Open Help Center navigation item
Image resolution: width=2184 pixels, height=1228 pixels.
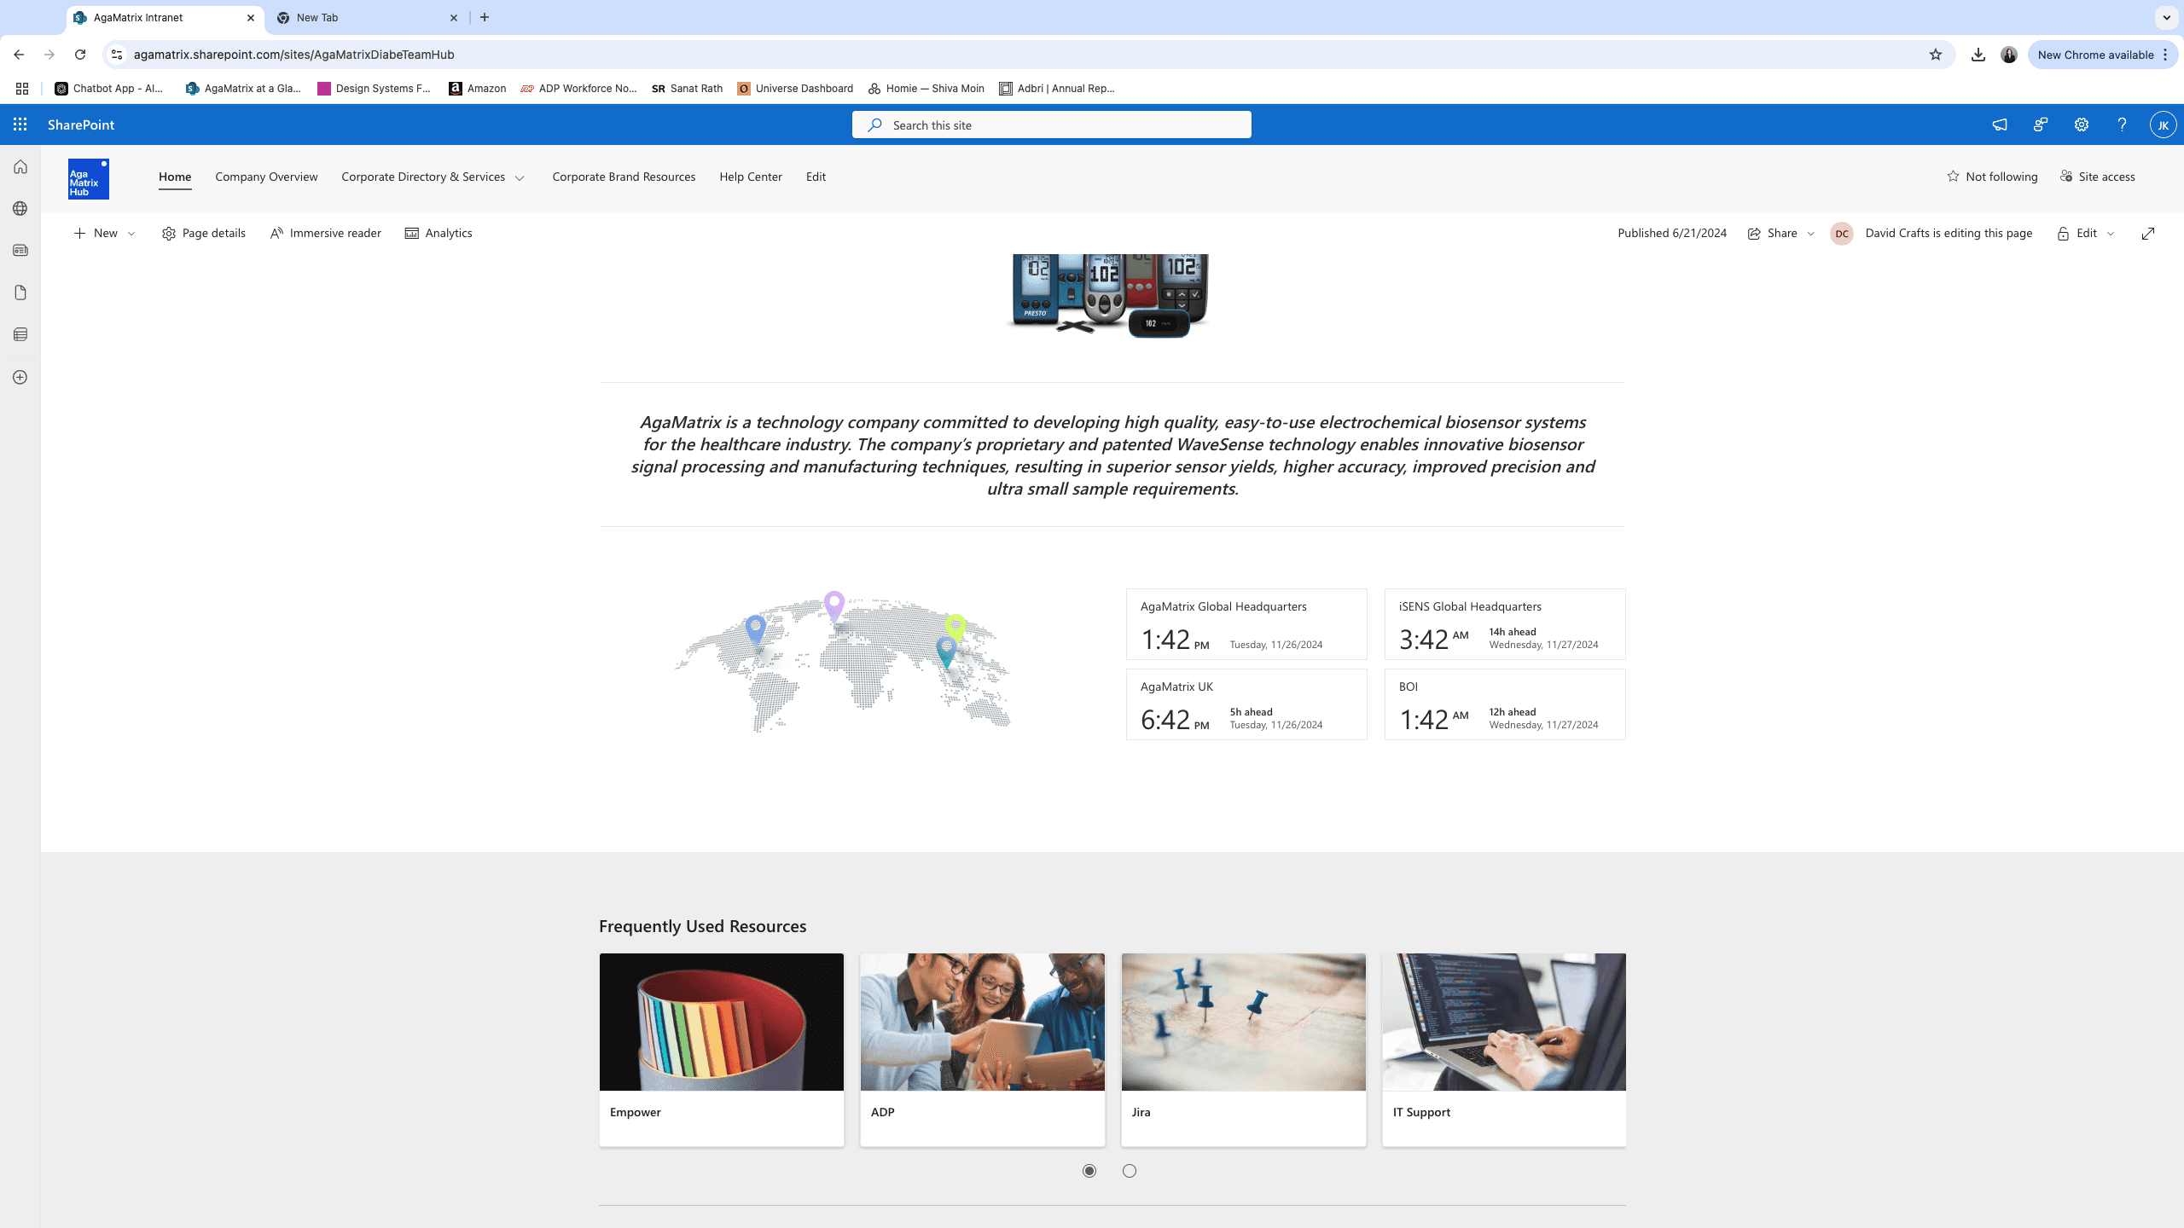750,177
